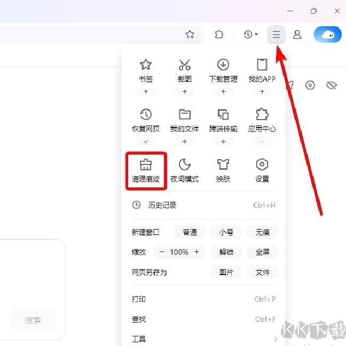Click the add-bookmark star icon in address bar
This screenshot has width=346, height=346.
click(x=190, y=34)
